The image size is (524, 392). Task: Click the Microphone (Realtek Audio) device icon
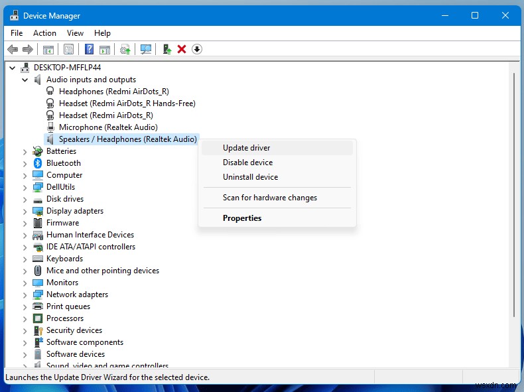[50, 127]
